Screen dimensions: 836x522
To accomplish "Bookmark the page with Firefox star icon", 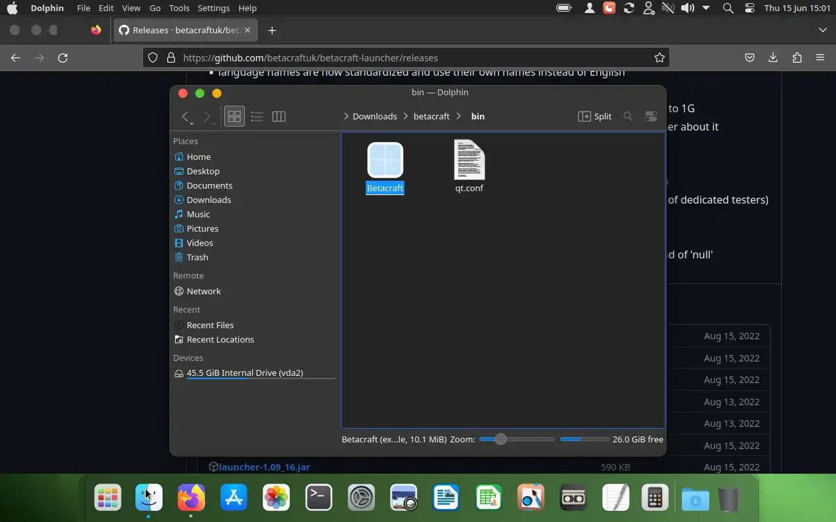I will tap(660, 57).
